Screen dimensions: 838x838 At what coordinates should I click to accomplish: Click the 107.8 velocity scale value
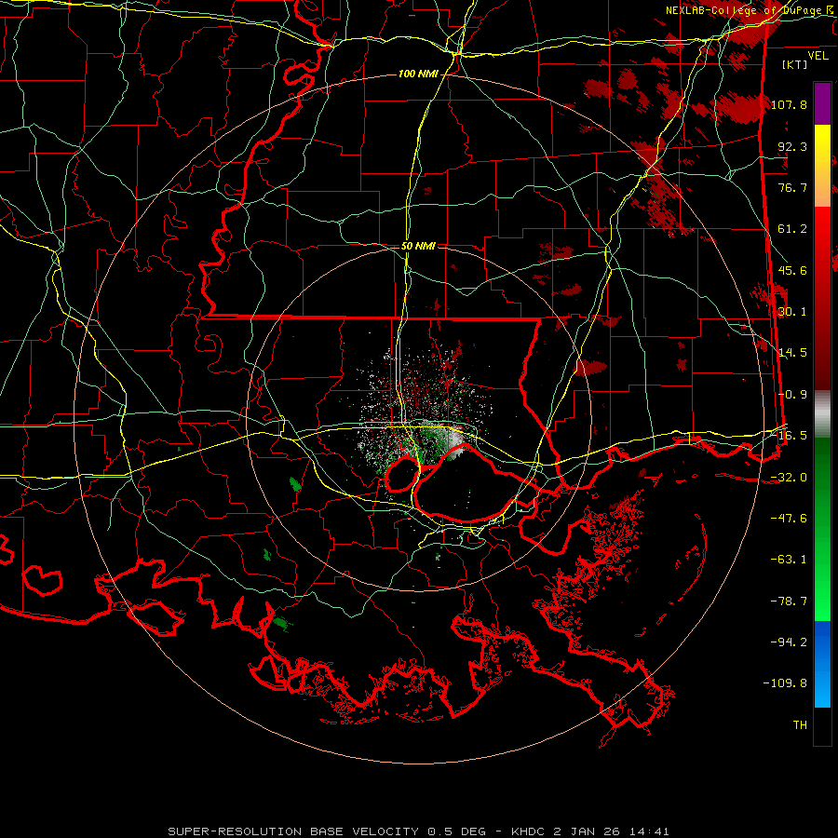[x=789, y=104]
